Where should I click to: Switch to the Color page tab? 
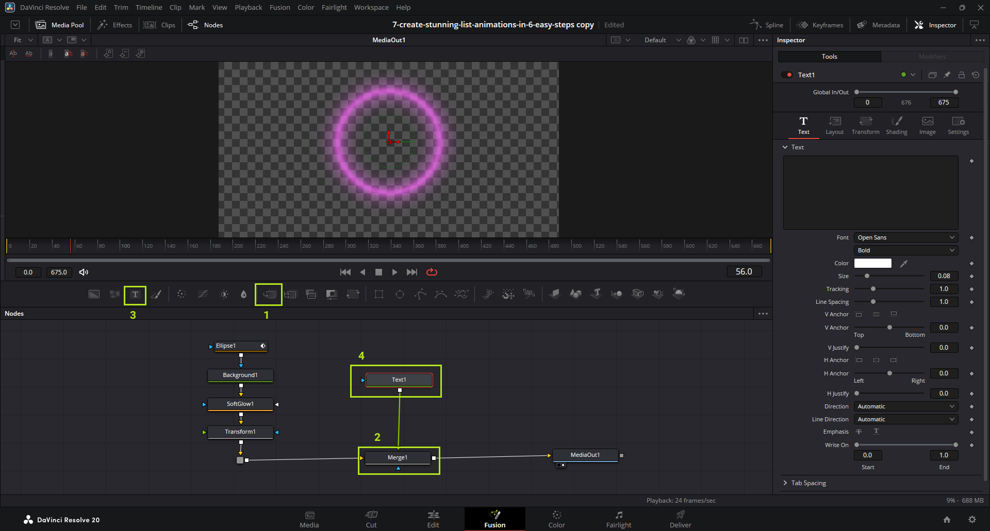(x=556, y=519)
